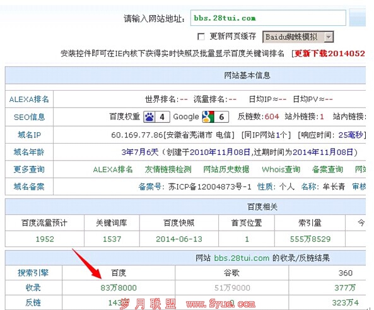Open the Whois查询 link
This screenshot has width=374, height=310.
[x=281, y=169]
